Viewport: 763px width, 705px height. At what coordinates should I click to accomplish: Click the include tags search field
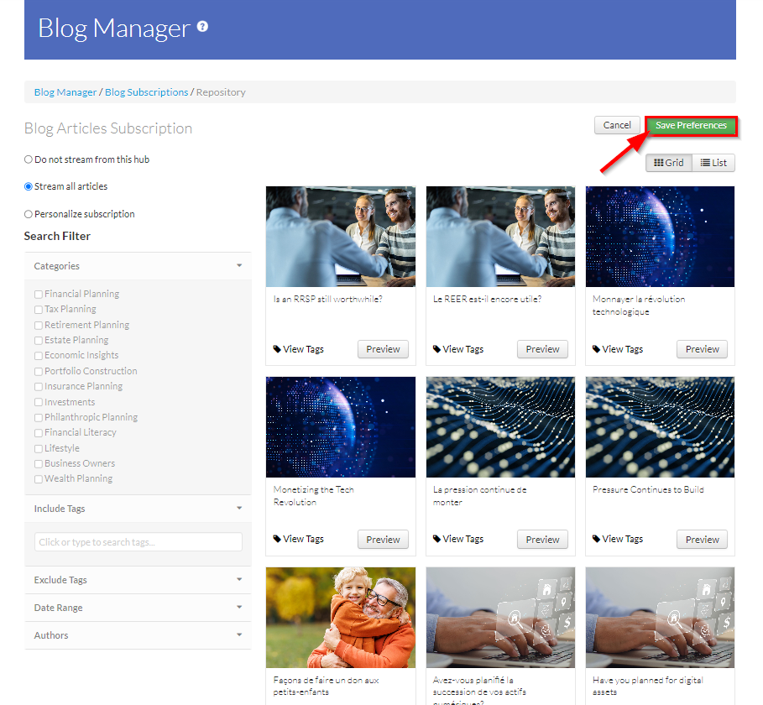(x=138, y=542)
